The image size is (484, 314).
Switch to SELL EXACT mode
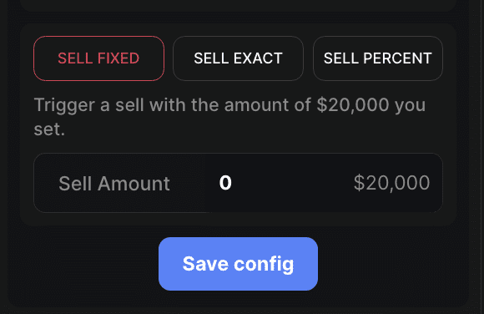coord(238,58)
